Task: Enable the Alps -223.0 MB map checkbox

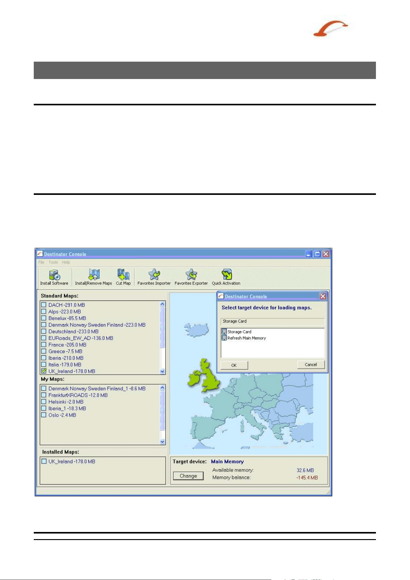Action: (x=44, y=311)
